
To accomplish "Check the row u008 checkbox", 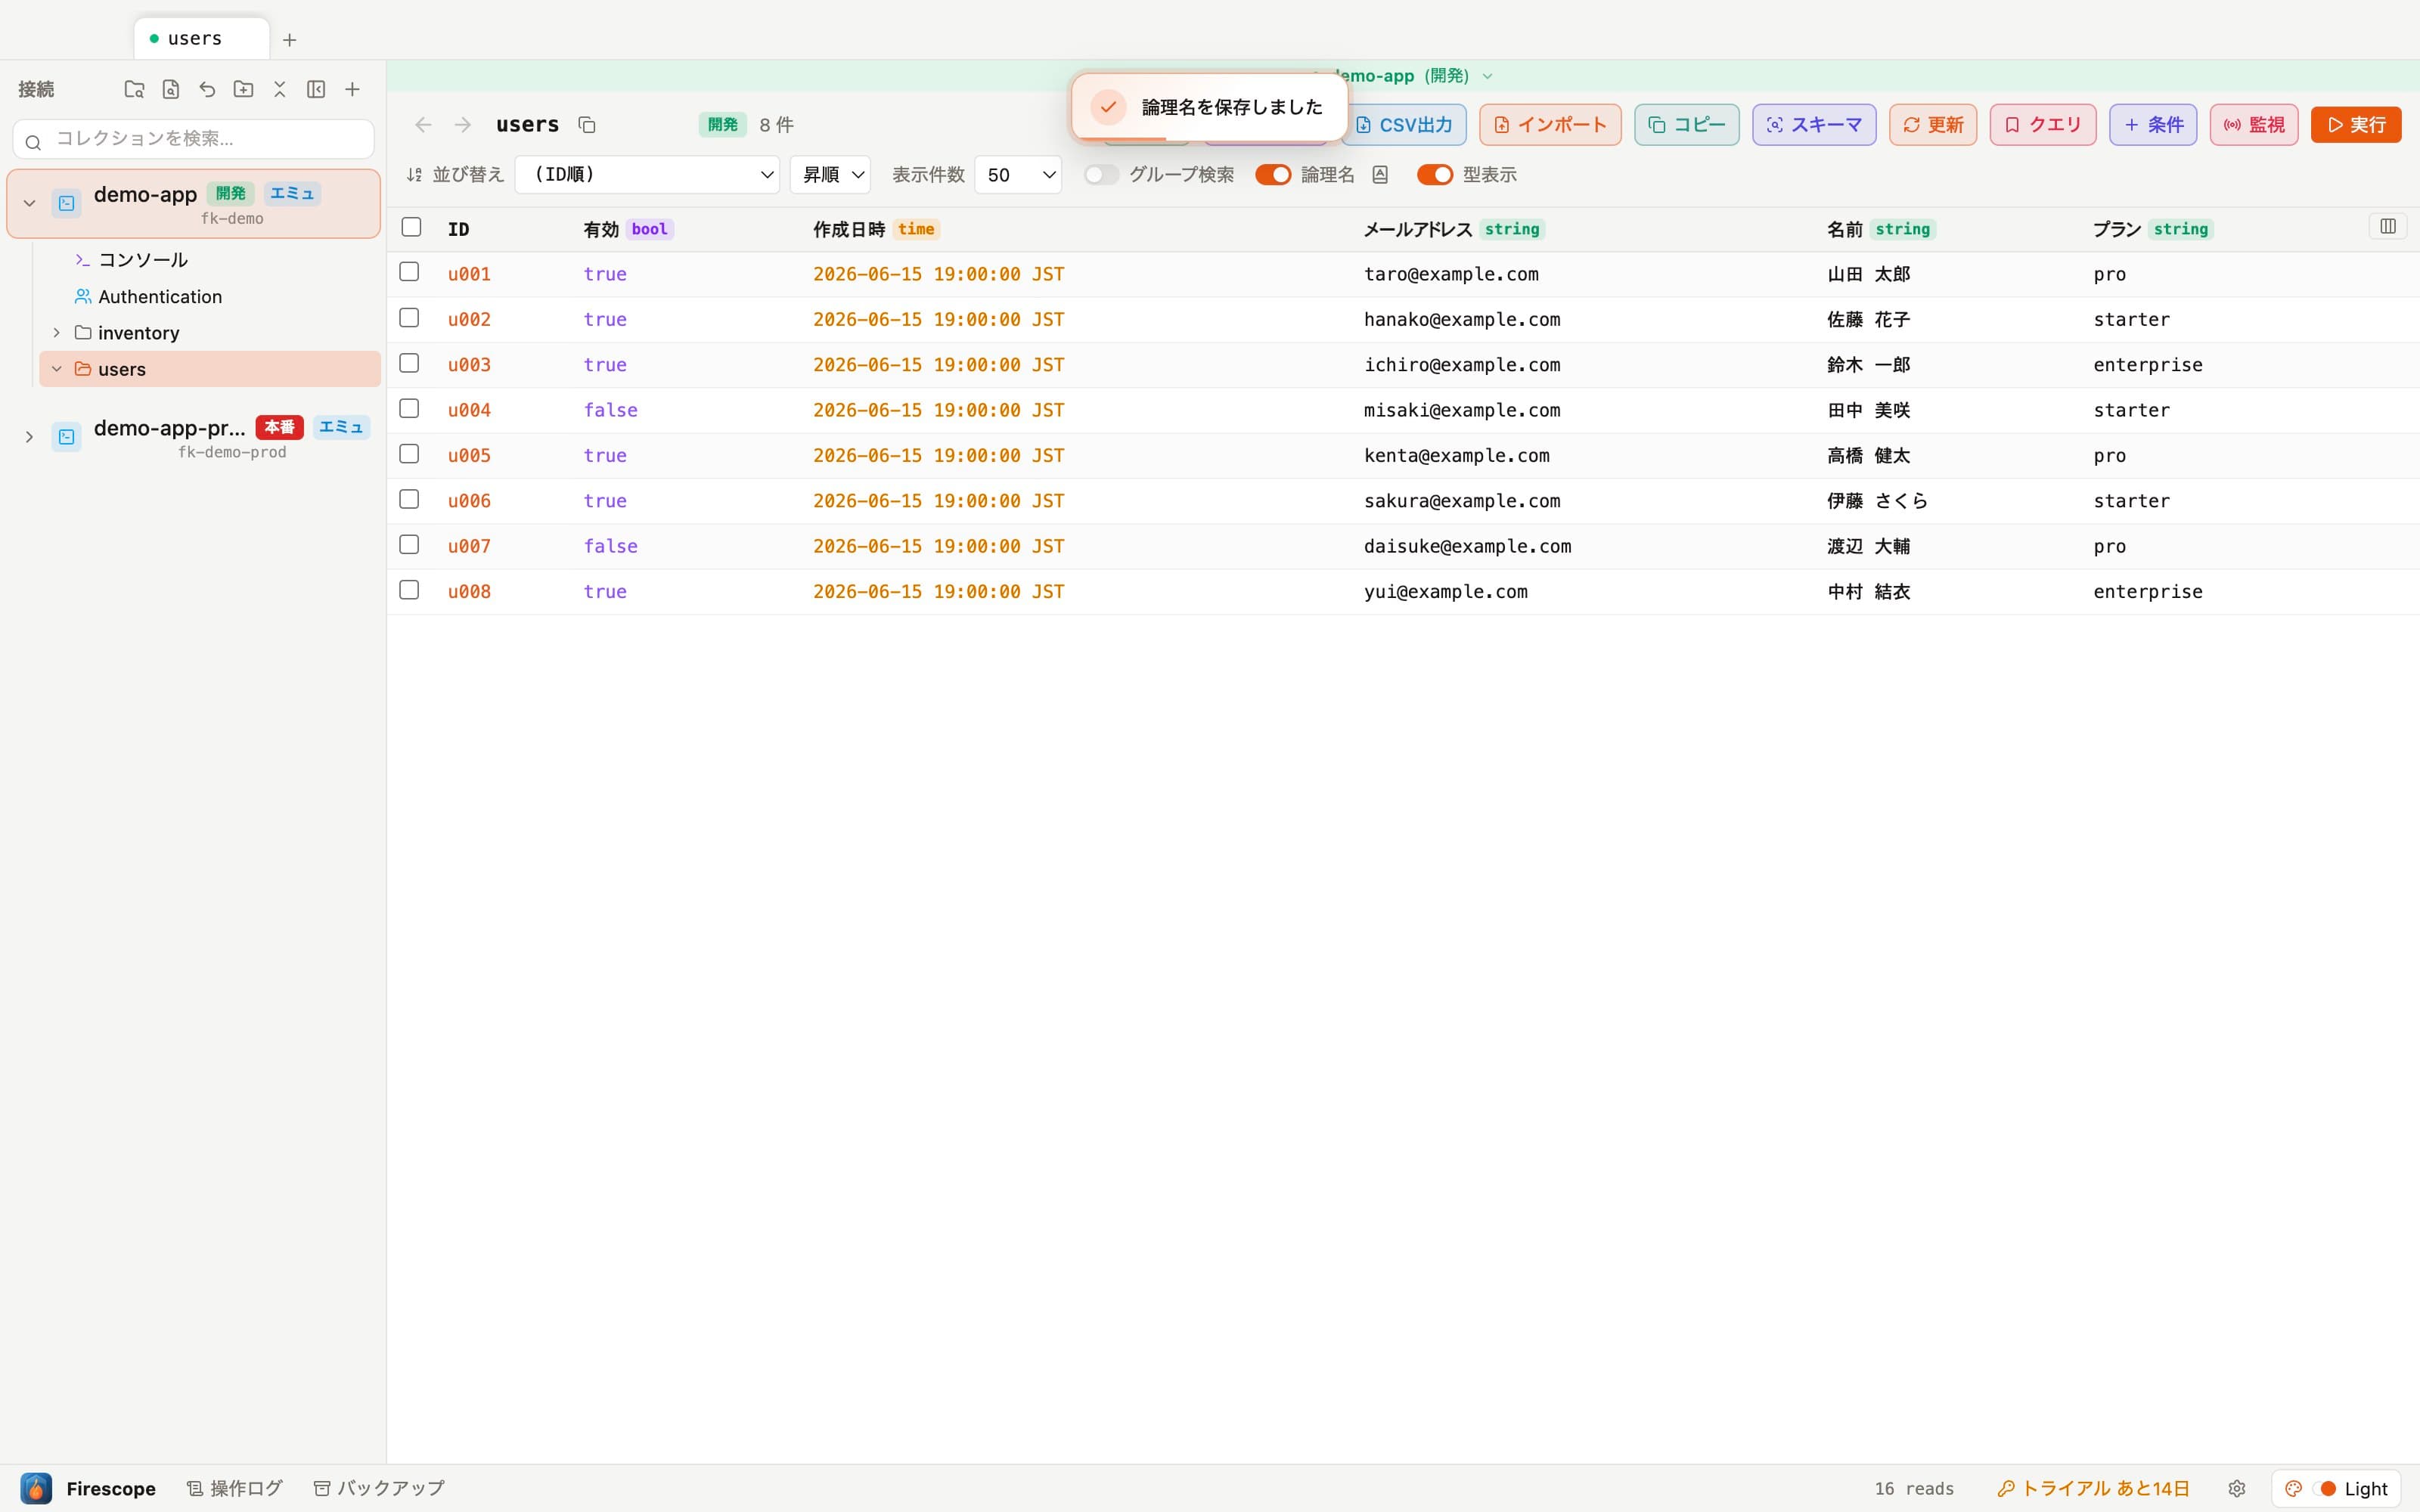I will pos(409,590).
